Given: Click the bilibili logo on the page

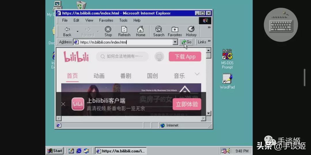Looking at the screenshot, I should (76, 57).
